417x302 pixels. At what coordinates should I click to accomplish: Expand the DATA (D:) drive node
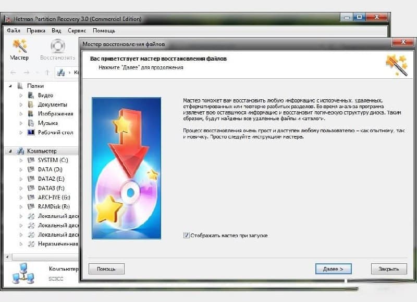tap(21, 169)
